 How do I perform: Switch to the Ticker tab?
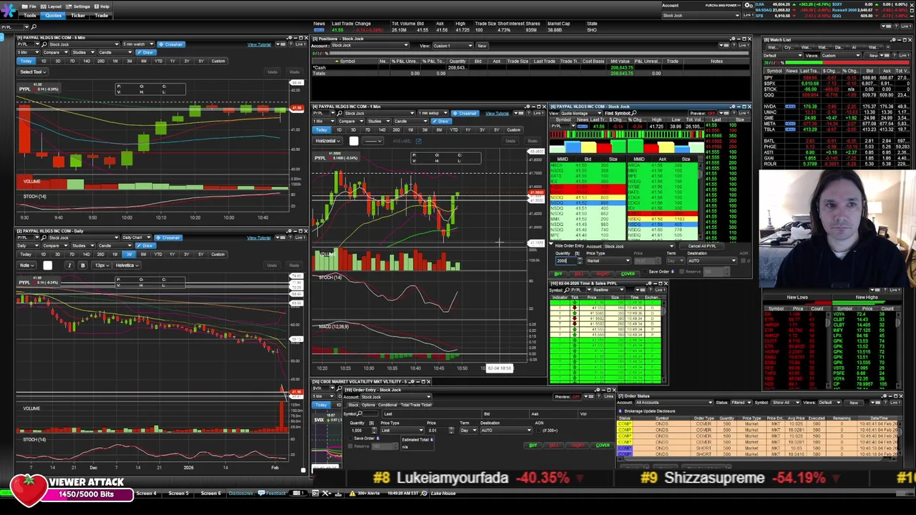[78, 15]
